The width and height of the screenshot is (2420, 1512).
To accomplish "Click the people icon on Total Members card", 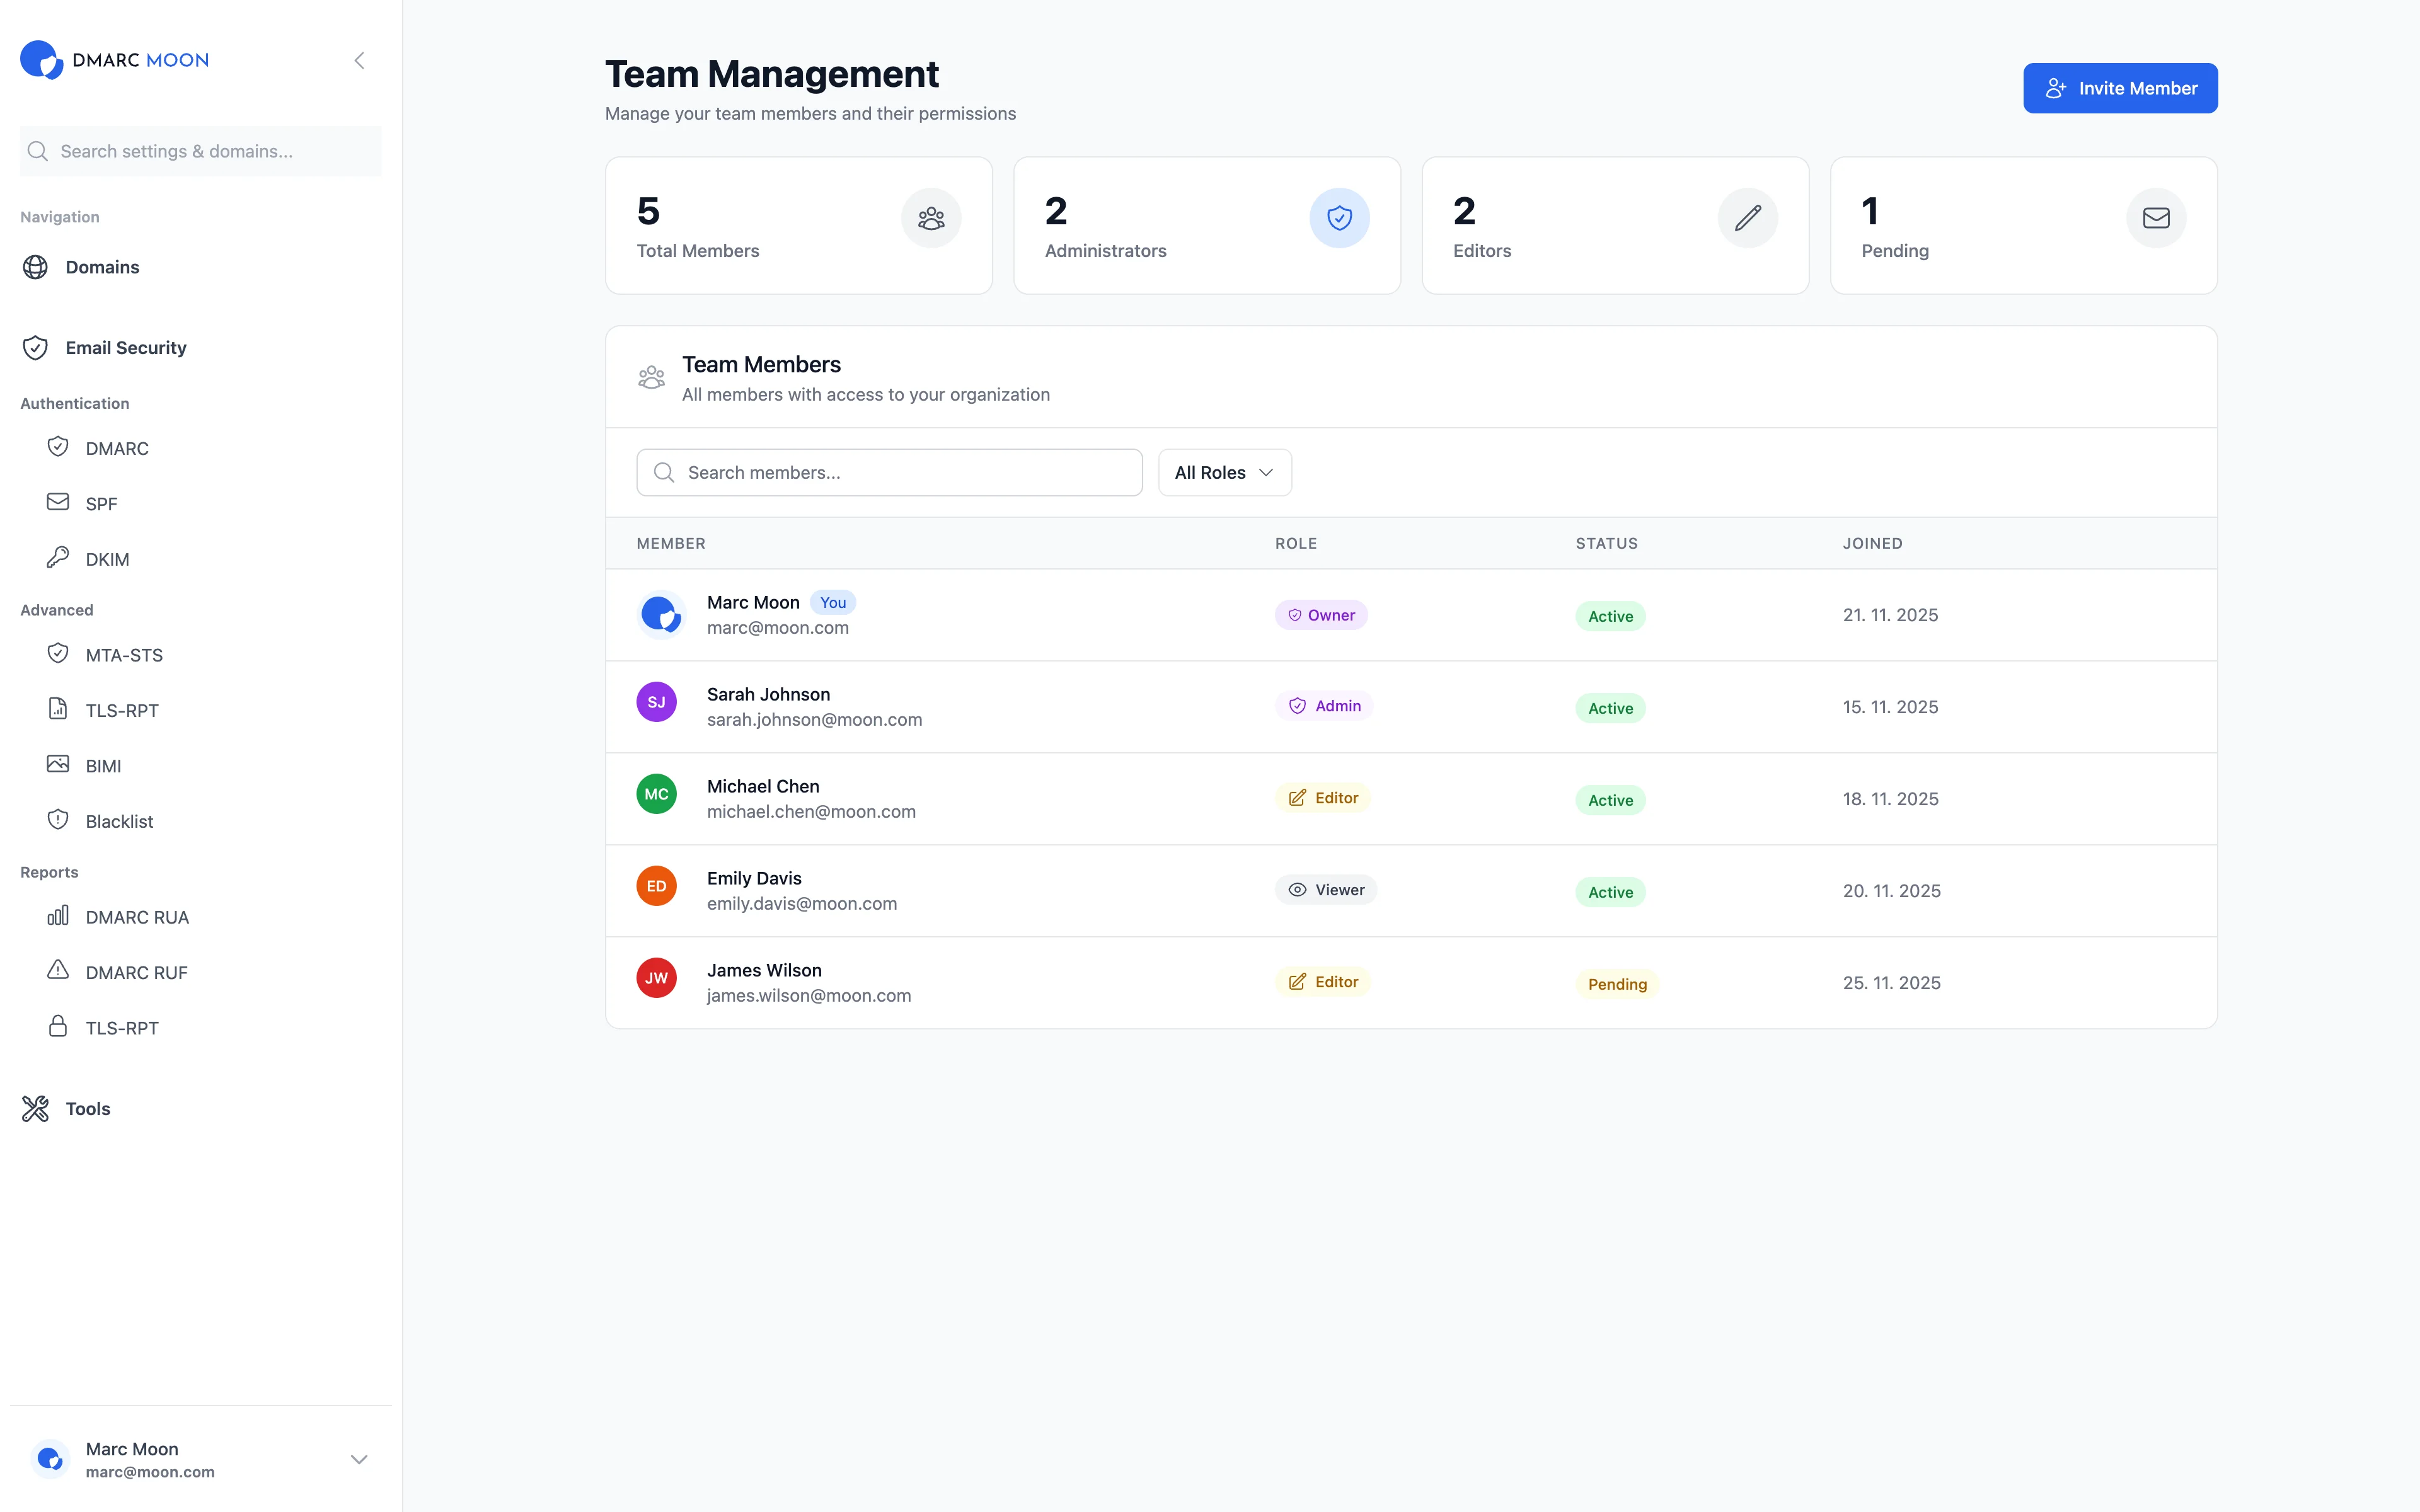I will [x=931, y=217].
